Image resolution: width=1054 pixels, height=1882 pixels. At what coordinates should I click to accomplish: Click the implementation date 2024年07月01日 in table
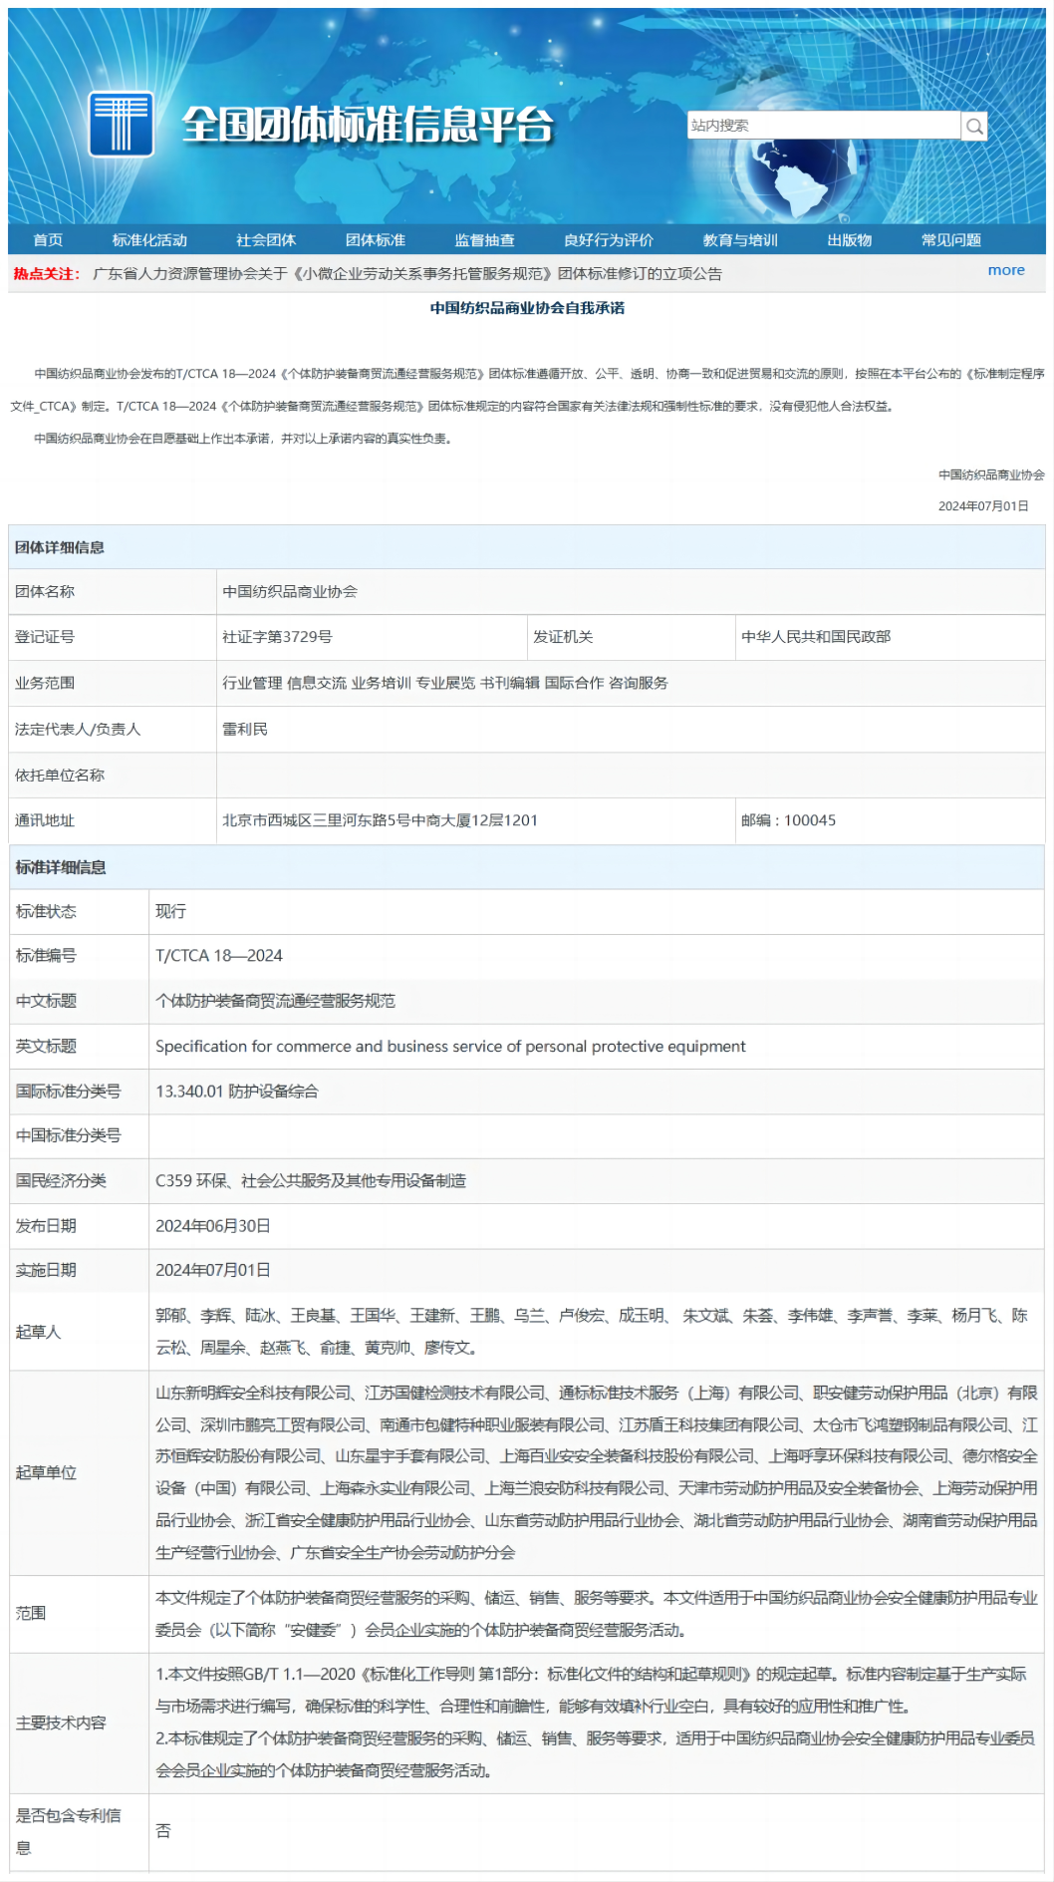pyautogui.click(x=213, y=1271)
